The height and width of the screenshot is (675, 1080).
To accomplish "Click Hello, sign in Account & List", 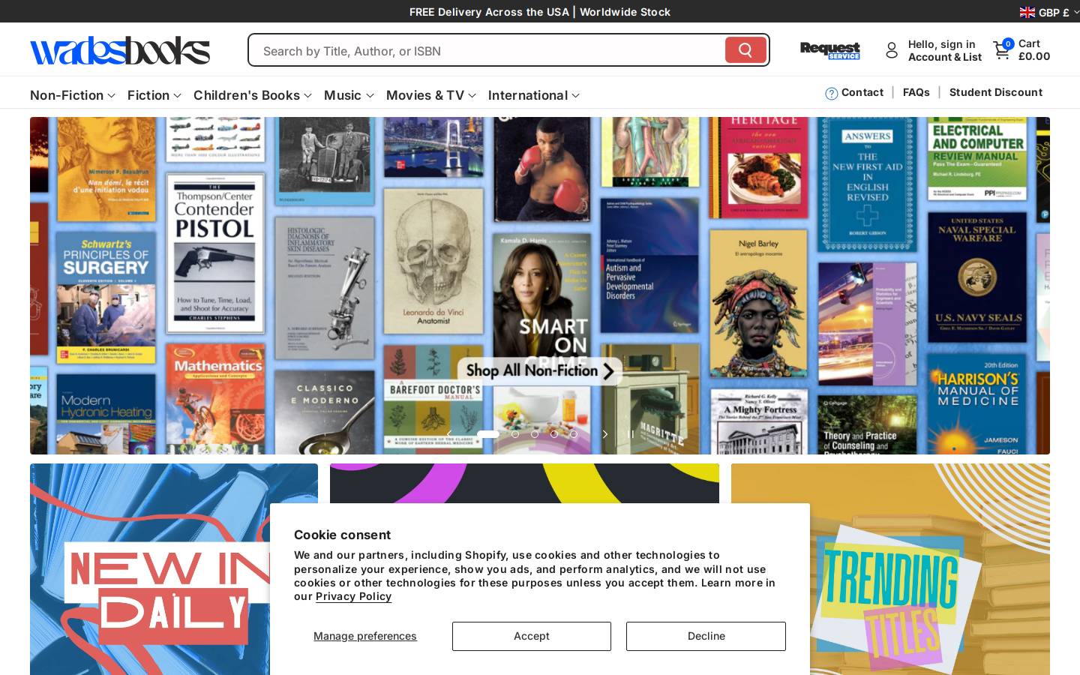I will (945, 50).
